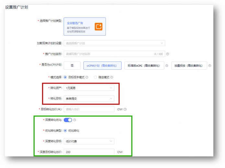Click the orange 全站智选广告 icon
Viewport: 225px width, 168px height.
[x=99, y=26]
